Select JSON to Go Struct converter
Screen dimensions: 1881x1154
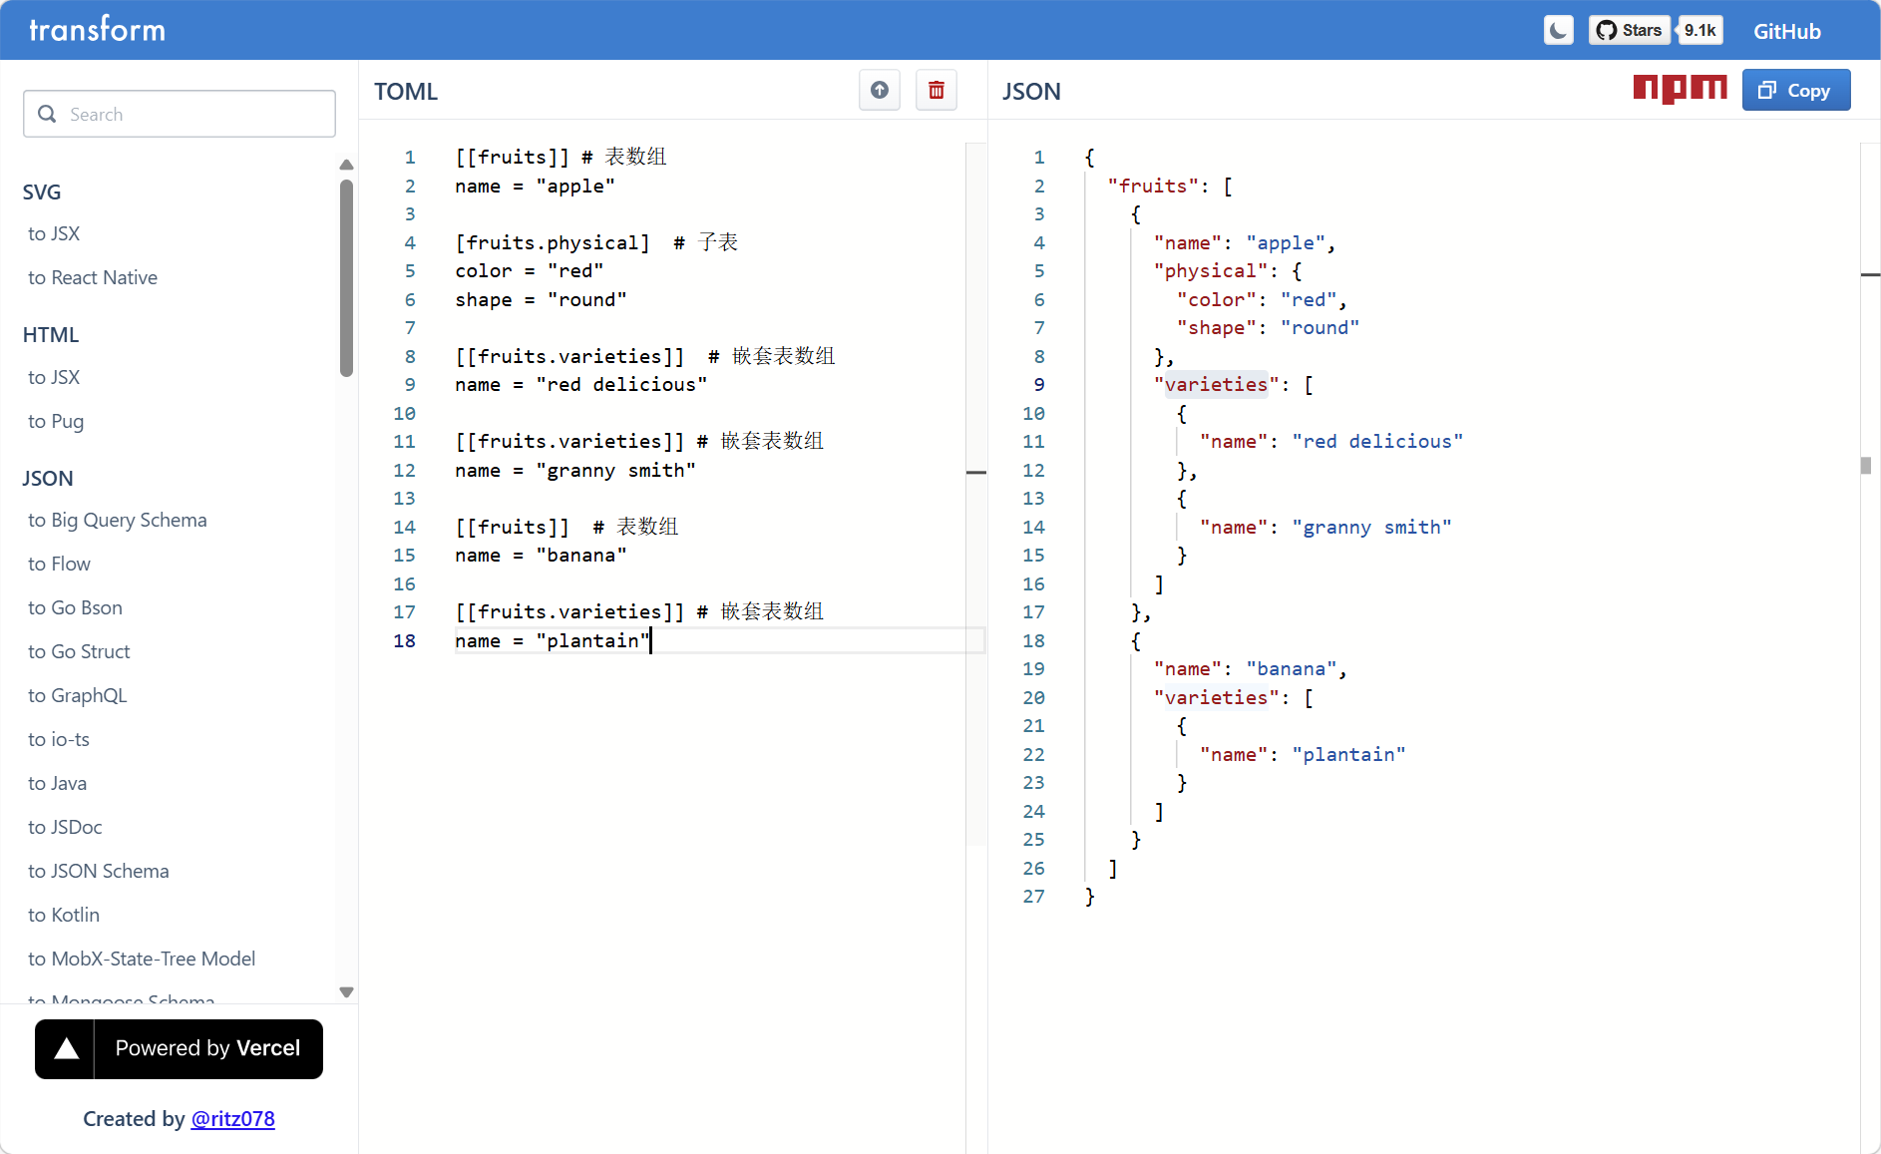(79, 651)
